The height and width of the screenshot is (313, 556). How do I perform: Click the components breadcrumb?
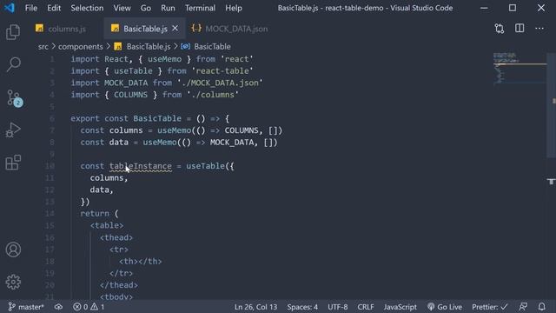pos(81,46)
